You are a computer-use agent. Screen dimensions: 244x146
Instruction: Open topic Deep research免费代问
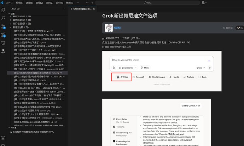point(37,122)
